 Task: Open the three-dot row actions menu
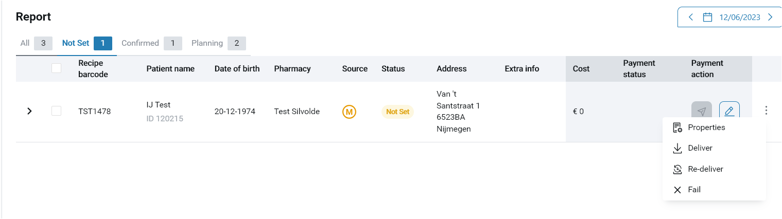point(767,111)
